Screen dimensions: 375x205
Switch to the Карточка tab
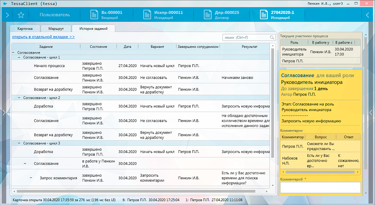[25, 29]
